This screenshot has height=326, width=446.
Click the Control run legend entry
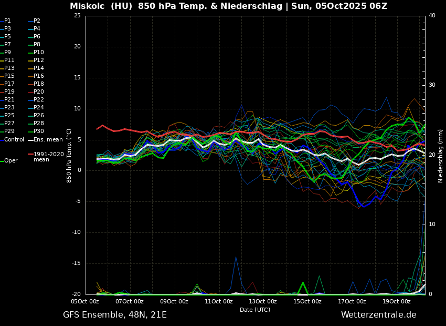14,139
